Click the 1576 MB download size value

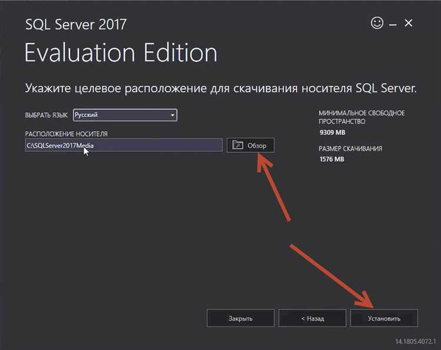[332, 159]
